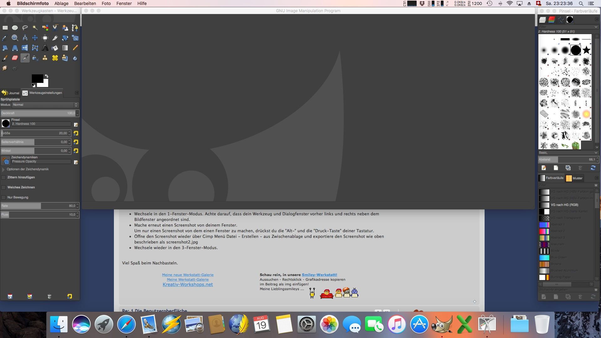This screenshot has height=338, width=601.
Task: Select the Zoom magnifier tool
Action: point(15,38)
